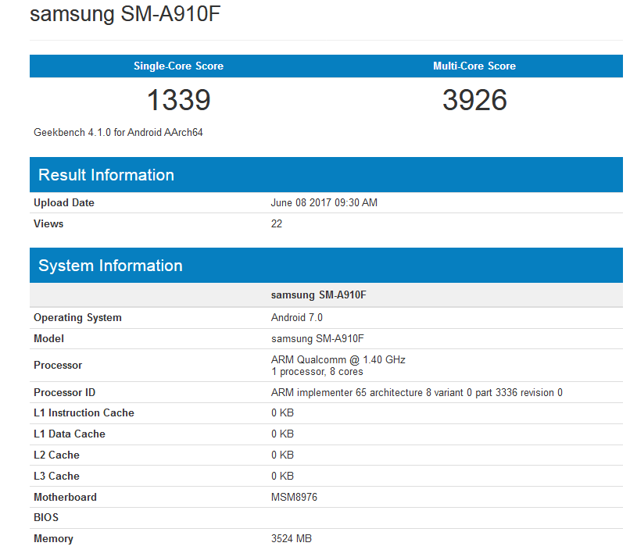Click the L1 Instruction Cache label
This screenshot has width=630, height=557.
tap(84, 412)
